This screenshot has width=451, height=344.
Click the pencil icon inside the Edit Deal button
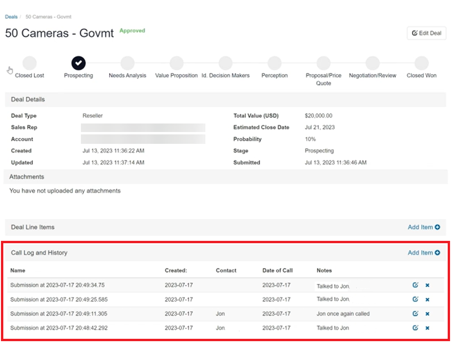[415, 33]
